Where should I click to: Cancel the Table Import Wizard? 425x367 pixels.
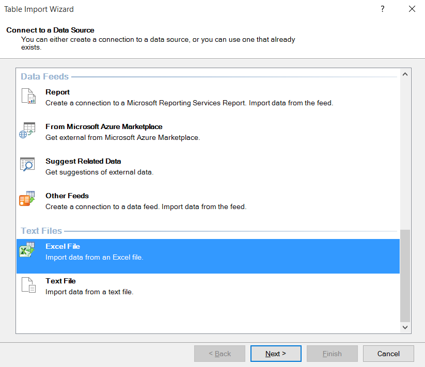click(x=388, y=354)
